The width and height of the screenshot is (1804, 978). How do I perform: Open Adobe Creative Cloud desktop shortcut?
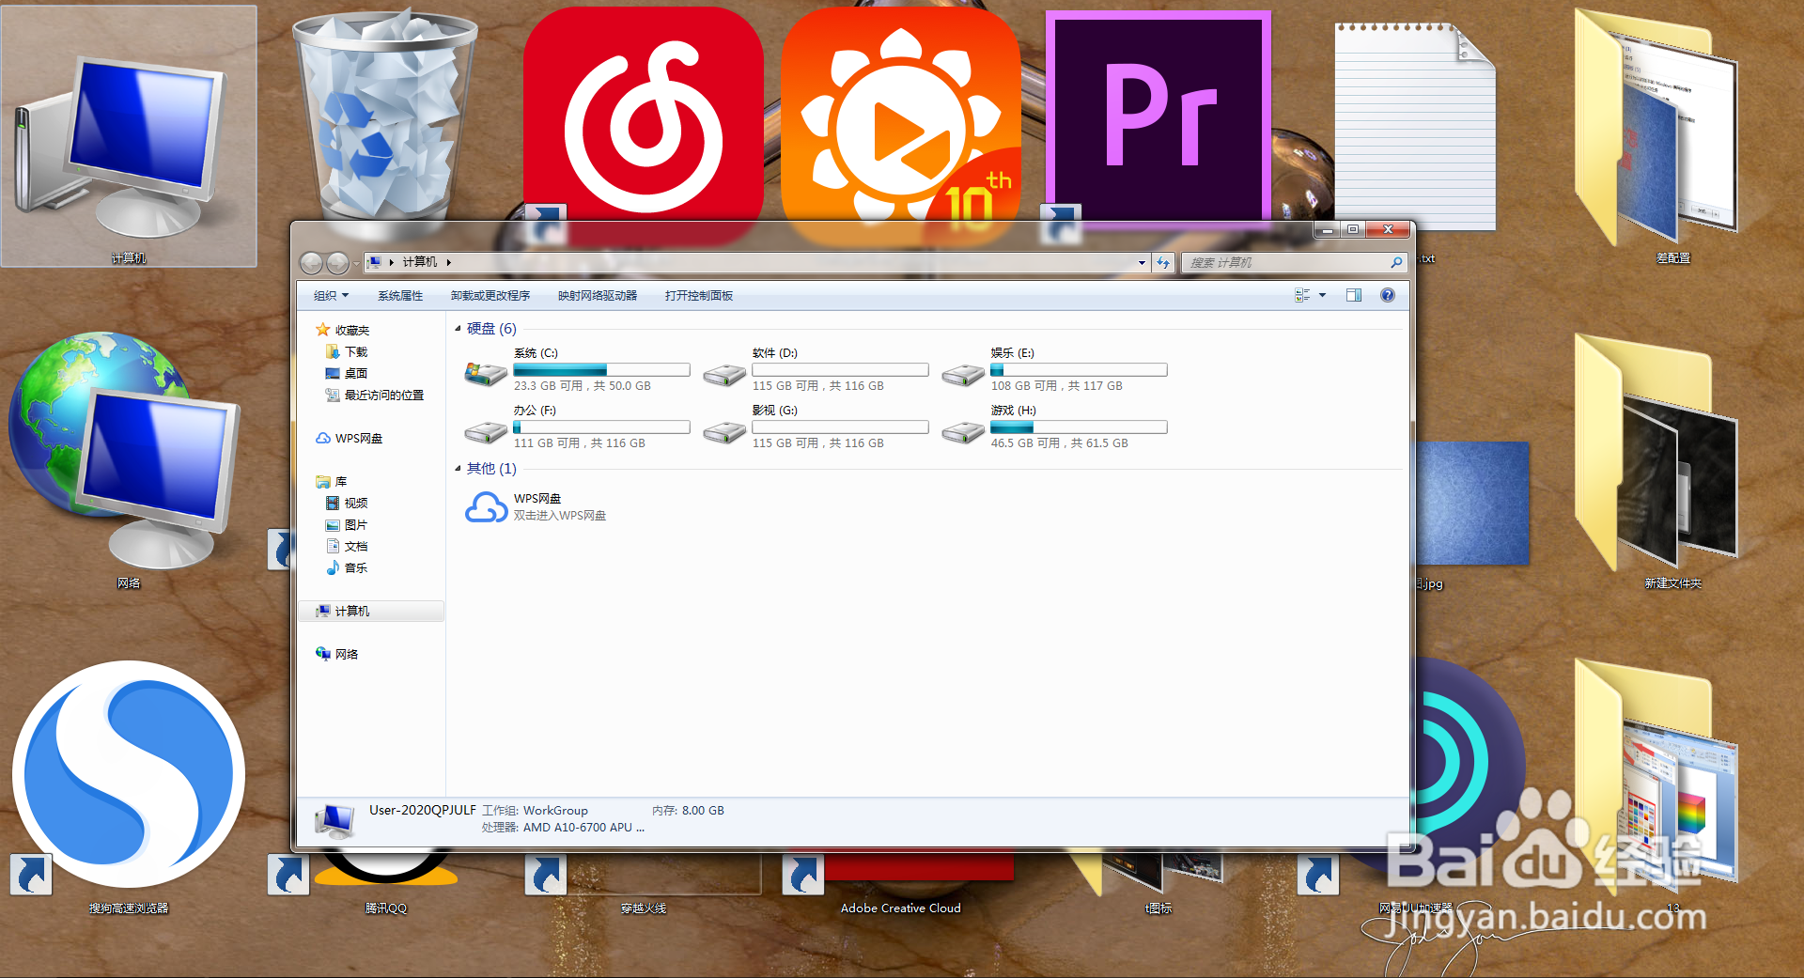[x=900, y=883]
